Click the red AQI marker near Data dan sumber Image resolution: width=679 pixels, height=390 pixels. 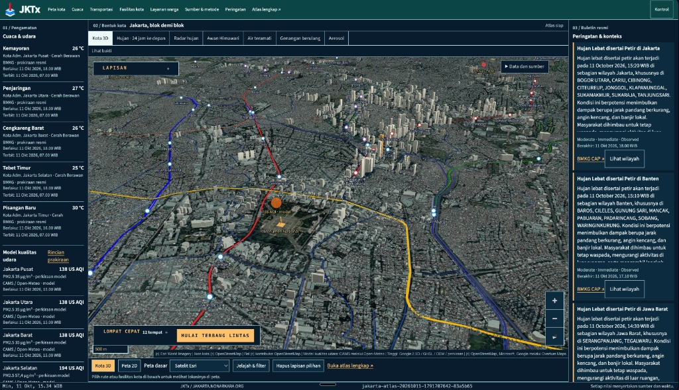[x=483, y=65]
